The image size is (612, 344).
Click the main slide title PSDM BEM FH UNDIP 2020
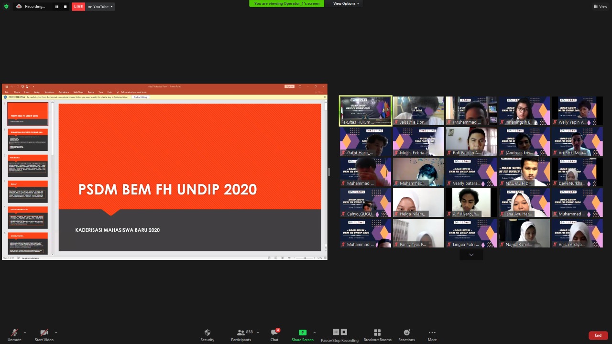[x=167, y=189]
